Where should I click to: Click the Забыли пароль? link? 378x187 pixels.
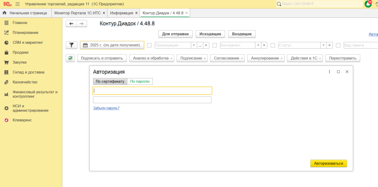pyautogui.click(x=106, y=108)
